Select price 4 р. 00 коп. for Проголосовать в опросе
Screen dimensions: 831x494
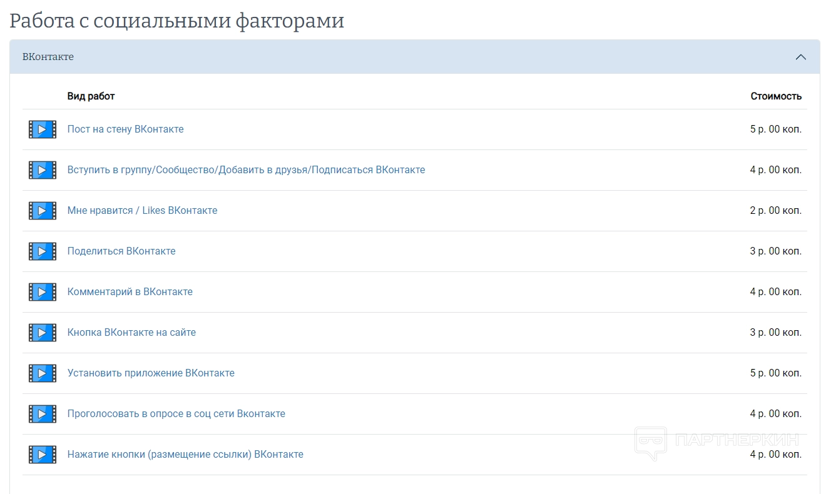(x=776, y=414)
